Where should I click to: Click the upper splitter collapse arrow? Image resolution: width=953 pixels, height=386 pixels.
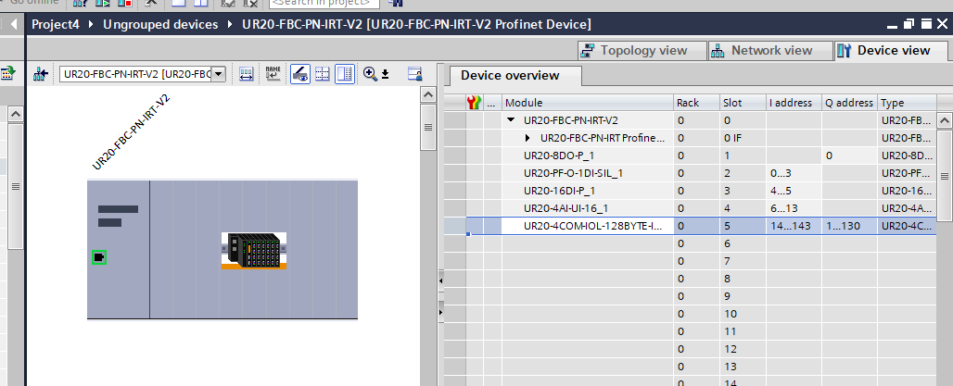(x=440, y=280)
